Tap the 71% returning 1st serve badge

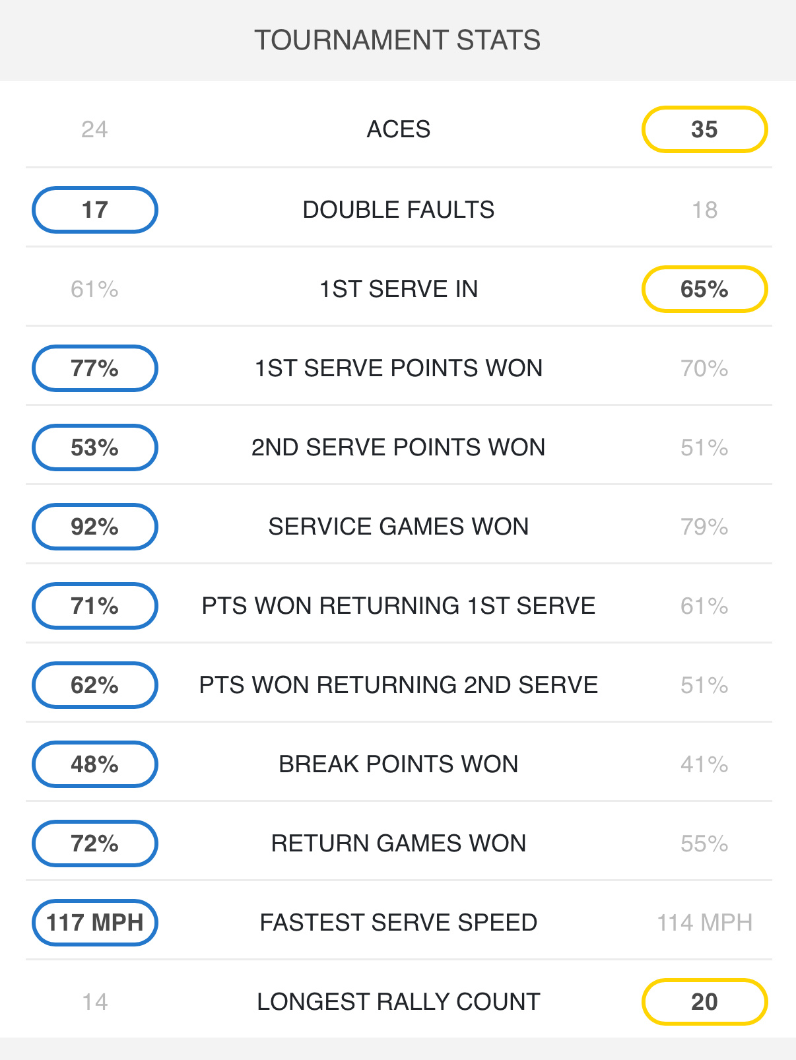point(94,606)
